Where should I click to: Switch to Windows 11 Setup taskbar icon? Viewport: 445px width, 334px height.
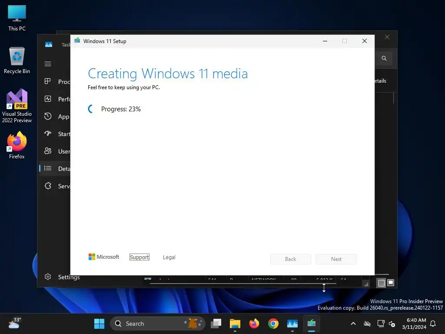click(x=311, y=324)
